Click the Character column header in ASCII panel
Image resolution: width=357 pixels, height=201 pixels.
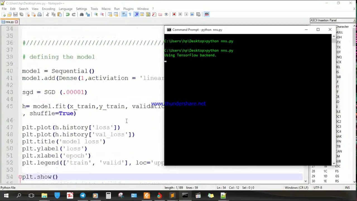(342, 27)
